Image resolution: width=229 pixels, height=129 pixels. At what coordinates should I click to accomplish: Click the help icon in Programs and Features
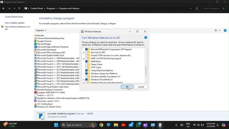coord(225,30)
